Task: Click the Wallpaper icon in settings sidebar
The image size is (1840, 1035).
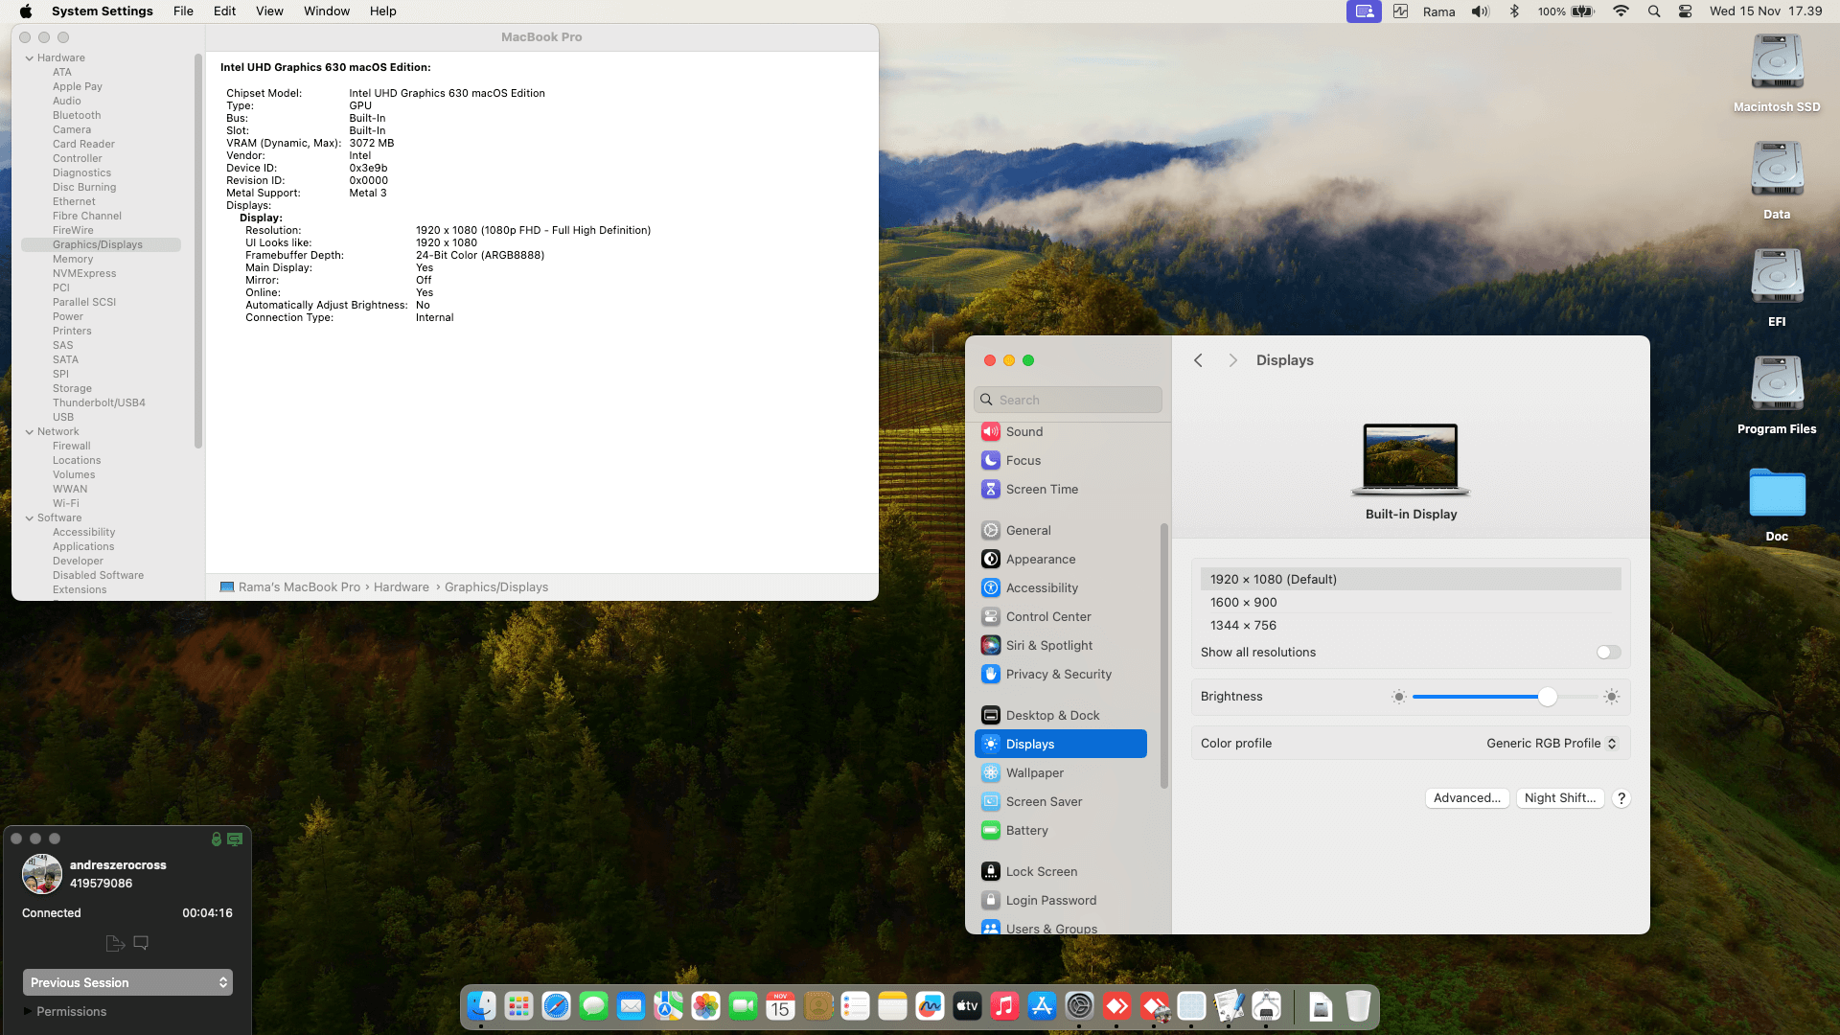Action: click(x=991, y=773)
